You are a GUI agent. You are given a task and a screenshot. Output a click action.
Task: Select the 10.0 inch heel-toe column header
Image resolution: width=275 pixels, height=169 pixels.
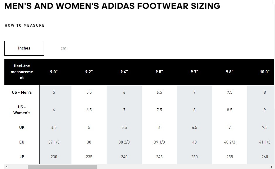(265, 72)
